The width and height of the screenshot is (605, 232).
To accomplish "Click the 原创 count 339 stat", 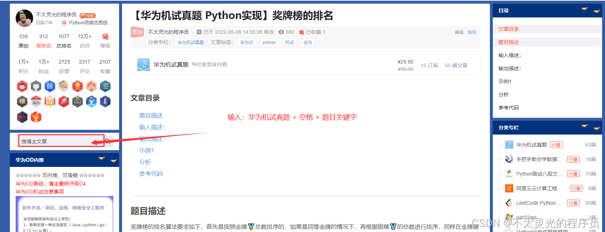I will 23,41.
